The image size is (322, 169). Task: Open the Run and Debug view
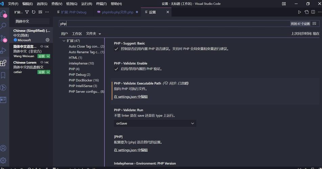pos(3,50)
